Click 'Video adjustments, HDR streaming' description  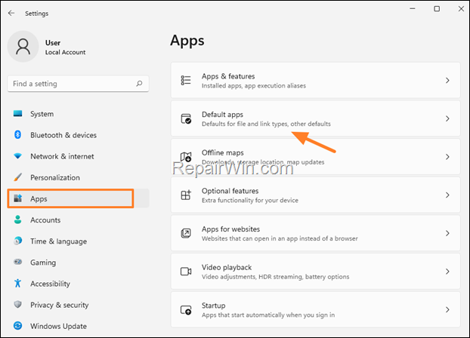pos(276,277)
